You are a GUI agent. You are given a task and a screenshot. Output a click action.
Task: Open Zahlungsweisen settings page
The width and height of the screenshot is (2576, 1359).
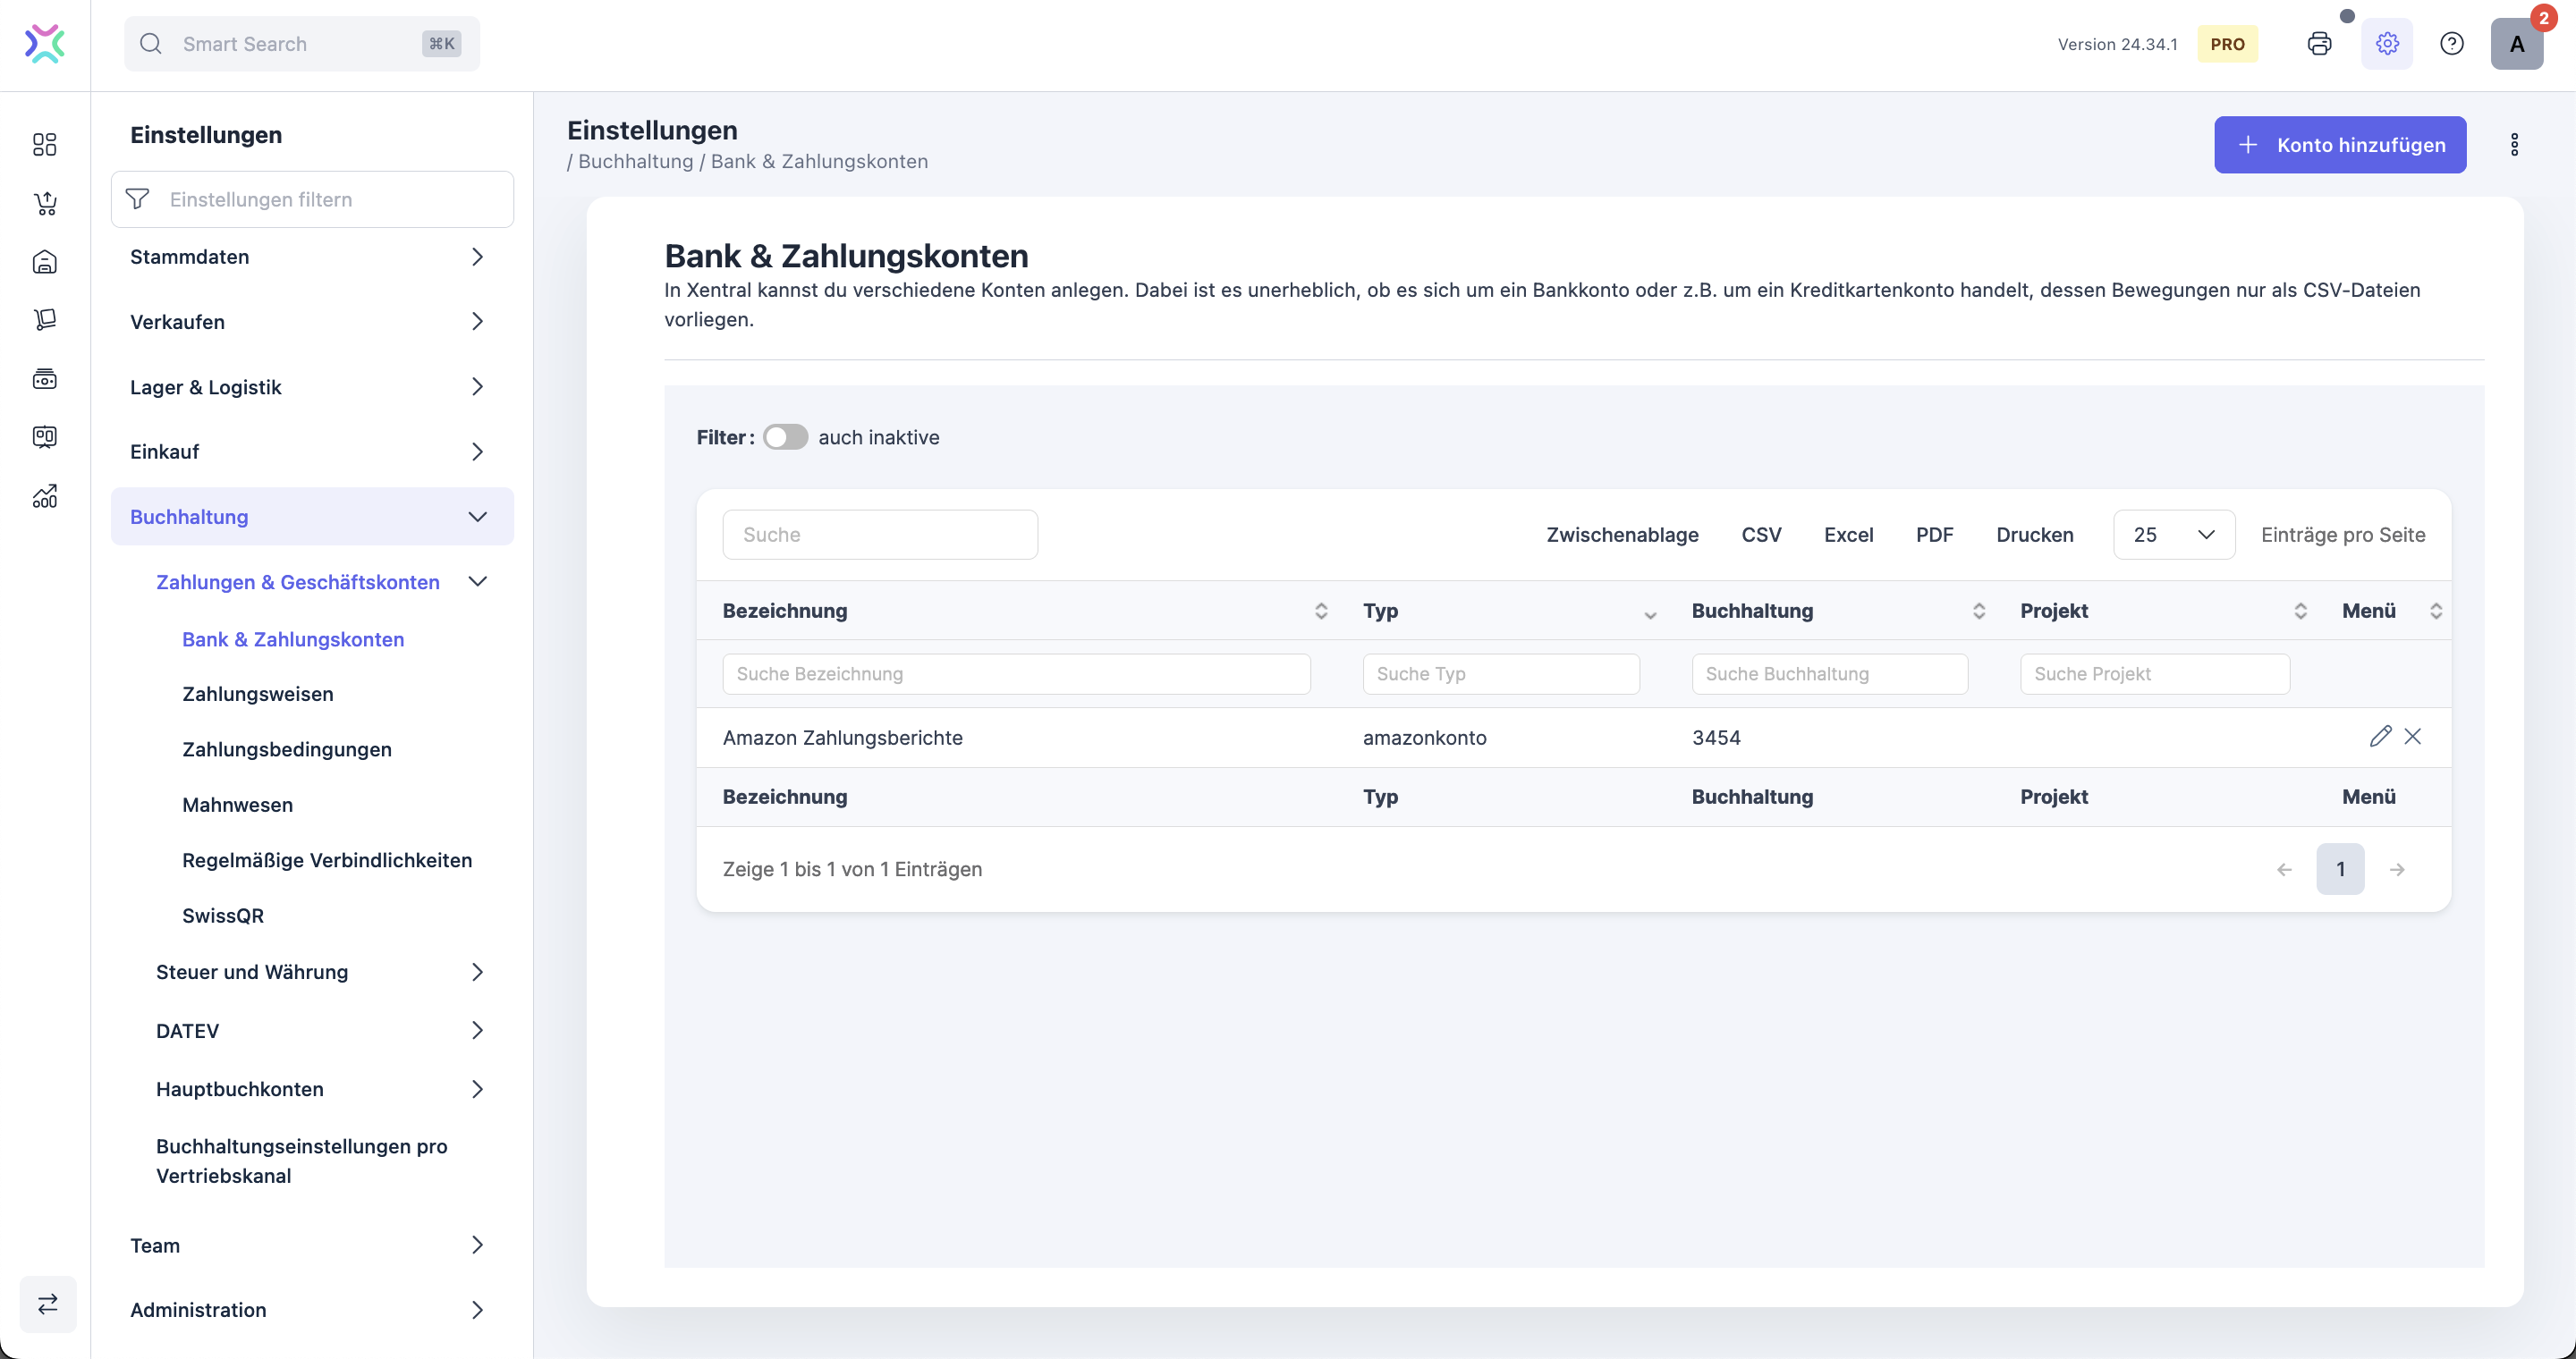(258, 694)
